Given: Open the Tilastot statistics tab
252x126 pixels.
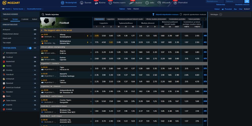Looking at the screenshot, I should point(136,9).
